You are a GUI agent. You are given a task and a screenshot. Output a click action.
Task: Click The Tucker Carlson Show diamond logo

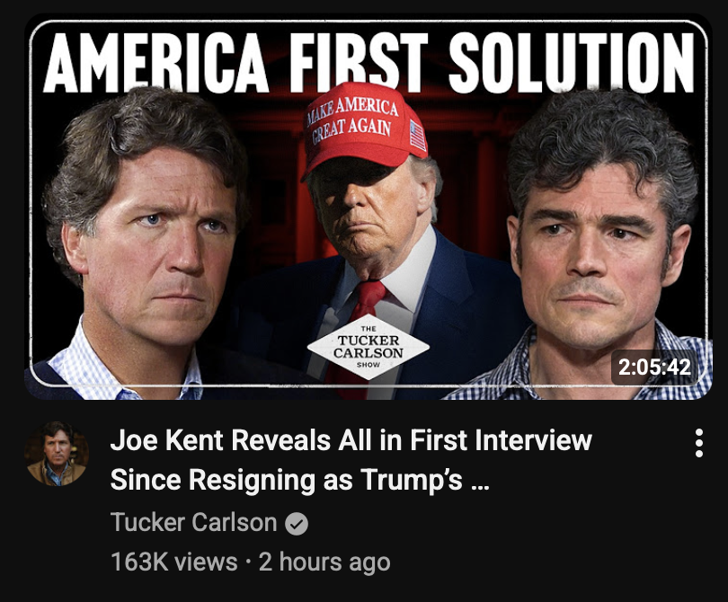(368, 347)
